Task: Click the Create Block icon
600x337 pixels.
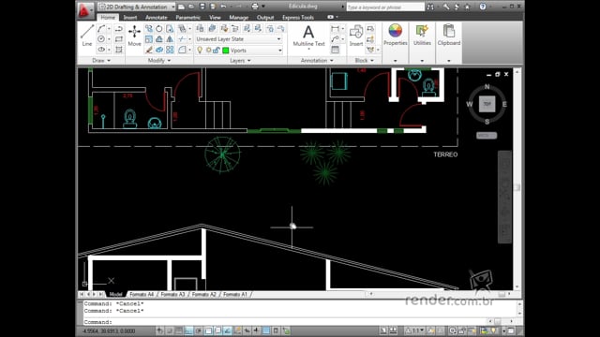Action: point(370,29)
